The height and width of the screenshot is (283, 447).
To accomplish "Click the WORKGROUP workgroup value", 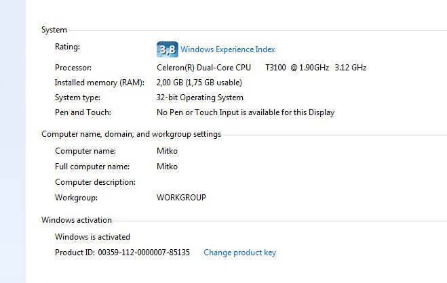I will point(181,198).
